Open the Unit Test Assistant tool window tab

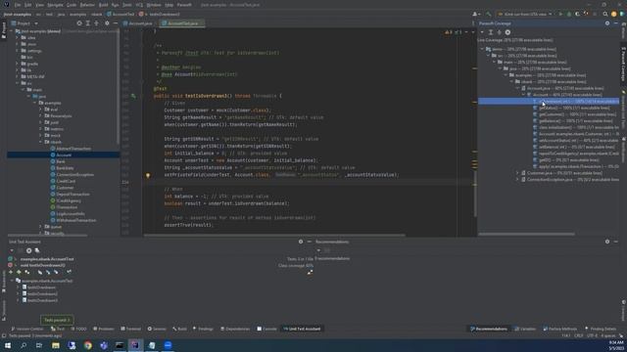pos(303,329)
